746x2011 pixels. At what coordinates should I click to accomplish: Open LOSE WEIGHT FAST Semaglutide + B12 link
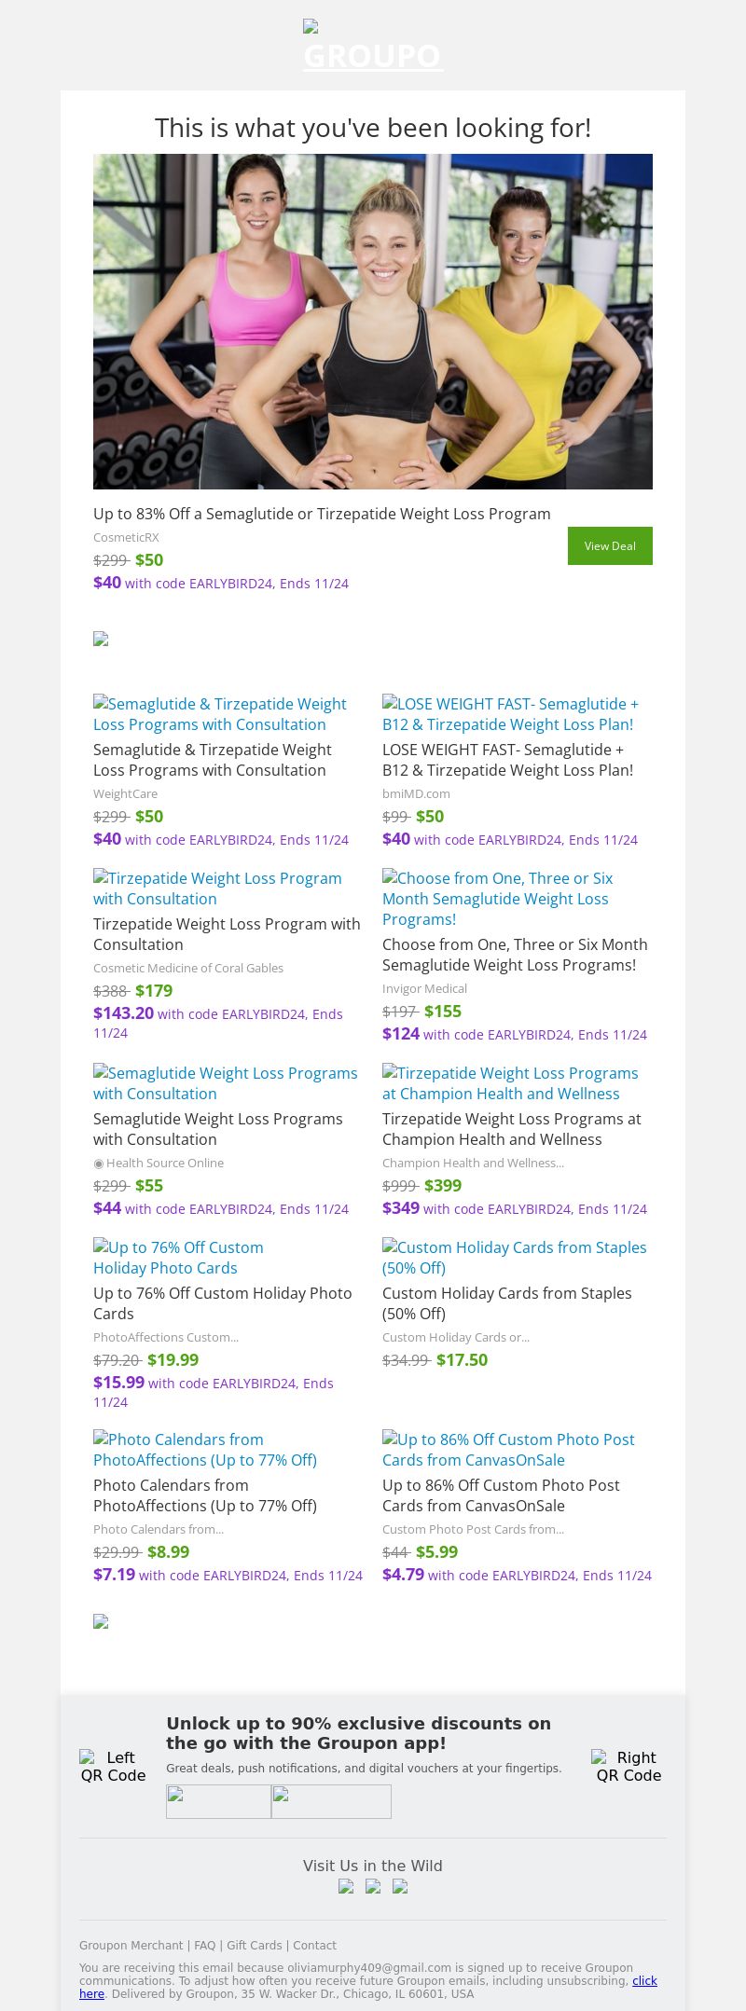510,714
